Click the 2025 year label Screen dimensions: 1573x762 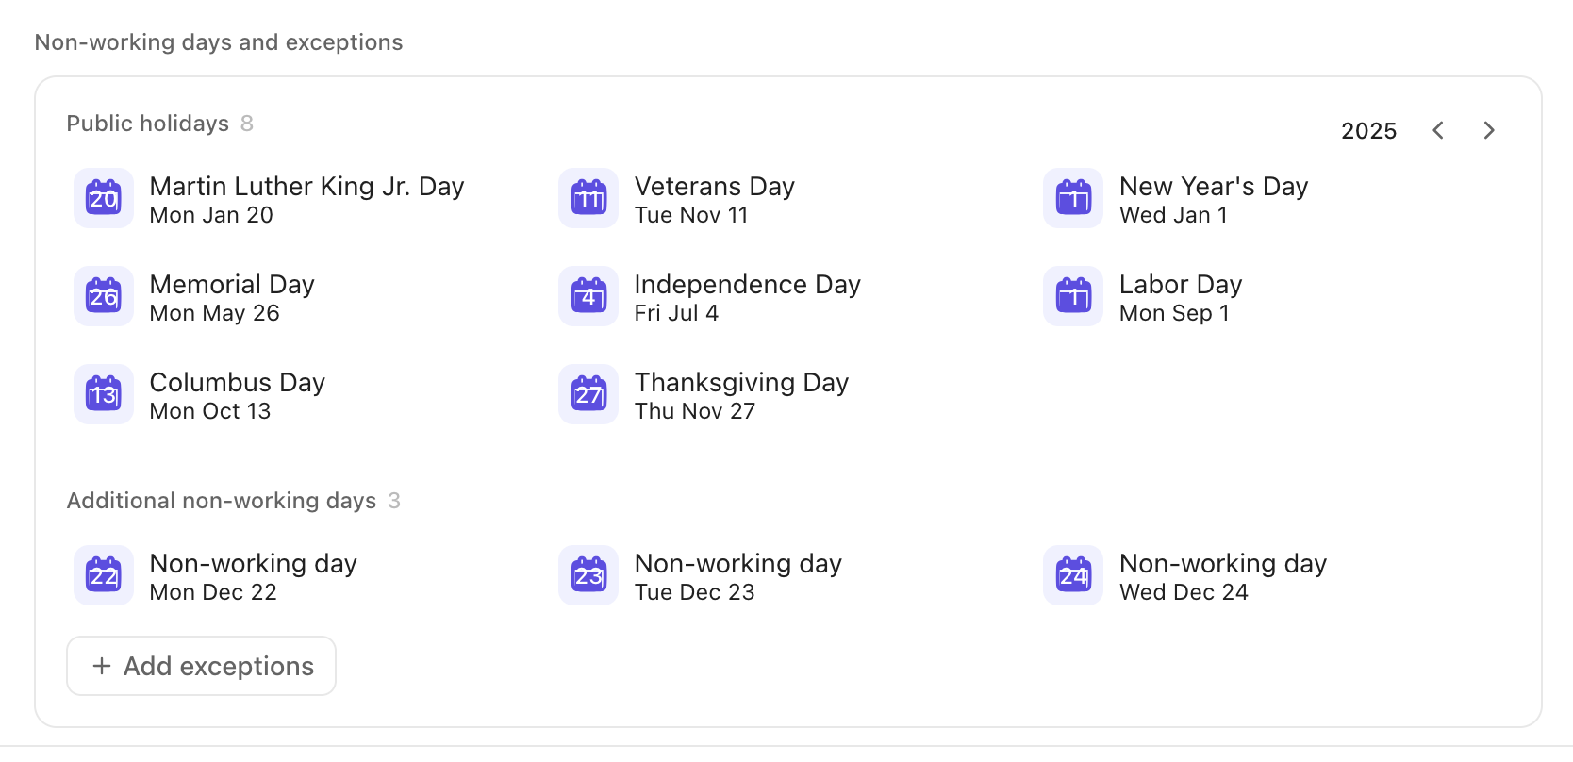coord(1368,131)
